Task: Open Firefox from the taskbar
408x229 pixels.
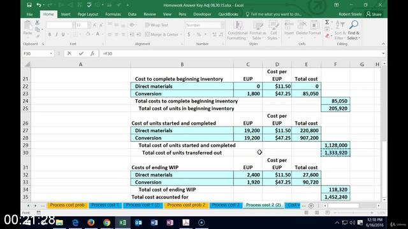Action: 91,223
